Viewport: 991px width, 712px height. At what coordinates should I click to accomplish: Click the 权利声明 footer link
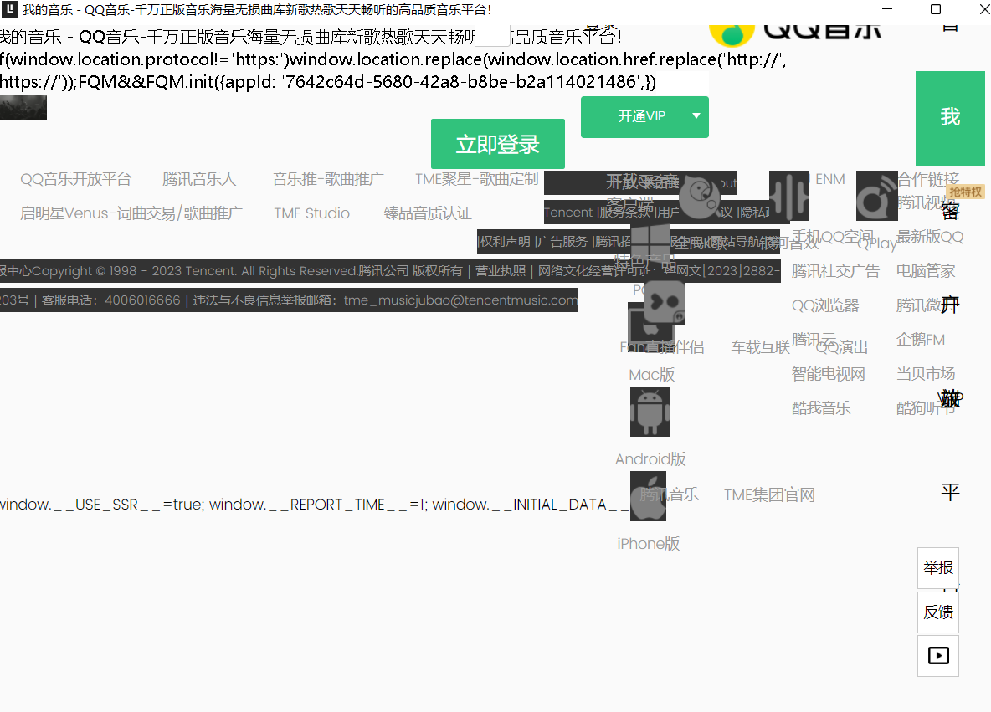click(x=505, y=242)
